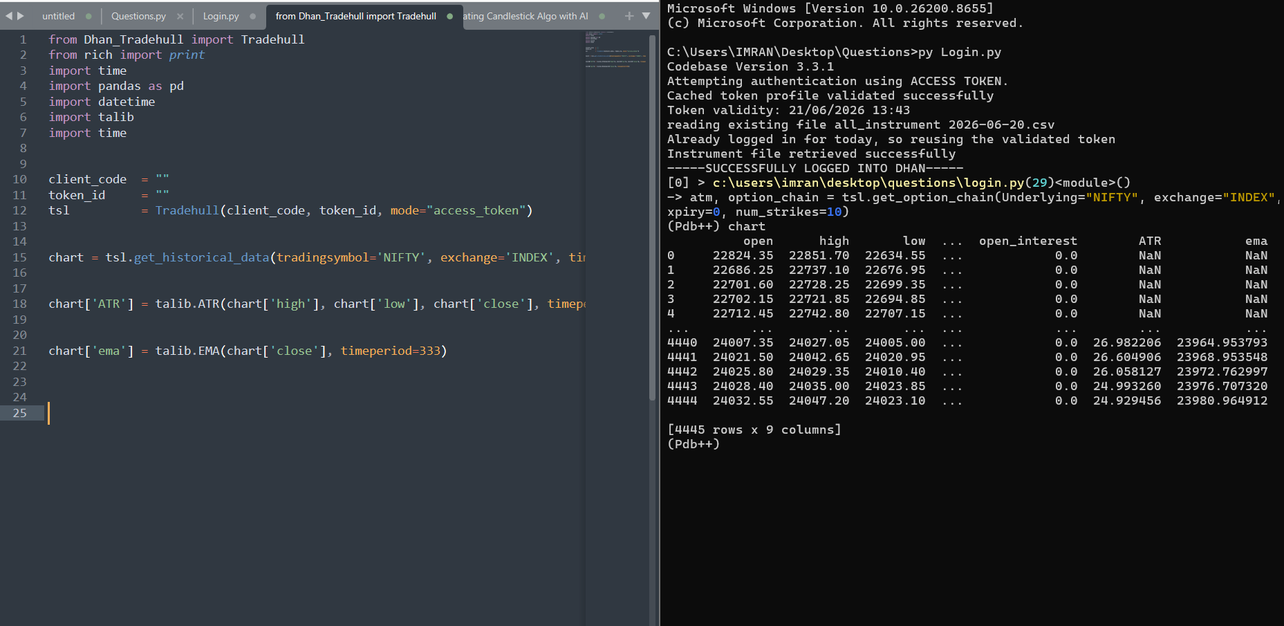This screenshot has width=1284, height=626.
Task: Switch to the Questions.py tab
Action: click(x=138, y=16)
